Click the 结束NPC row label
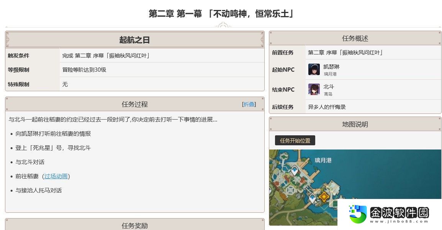 coord(283,89)
